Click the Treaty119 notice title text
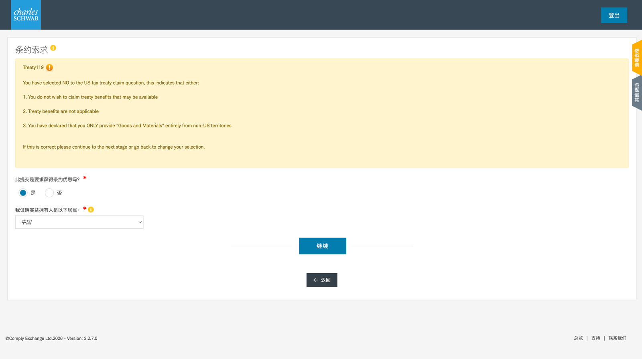This screenshot has width=642, height=359. [33, 67]
